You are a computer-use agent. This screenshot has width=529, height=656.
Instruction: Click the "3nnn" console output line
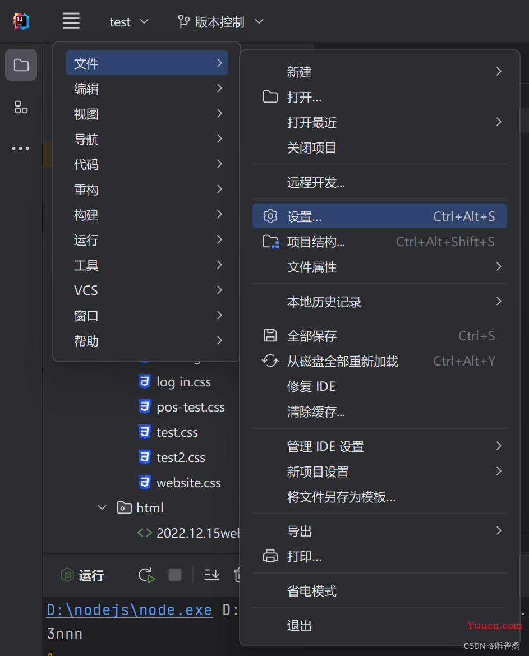coord(65,634)
